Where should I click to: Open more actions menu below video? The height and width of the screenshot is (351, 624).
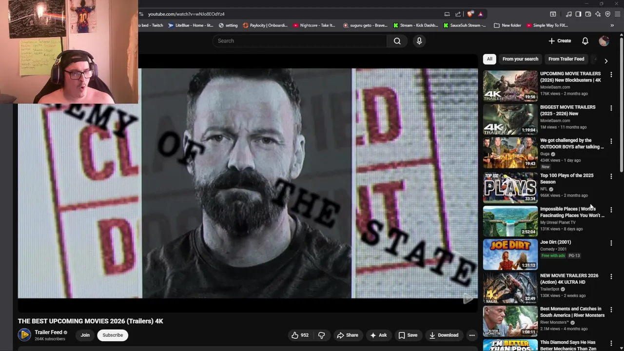(472, 335)
